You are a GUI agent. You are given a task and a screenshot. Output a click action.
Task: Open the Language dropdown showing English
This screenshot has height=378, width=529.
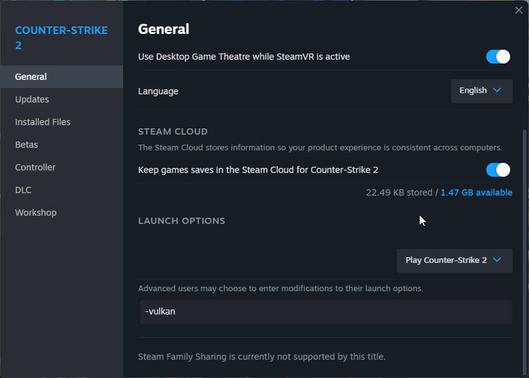(x=481, y=91)
